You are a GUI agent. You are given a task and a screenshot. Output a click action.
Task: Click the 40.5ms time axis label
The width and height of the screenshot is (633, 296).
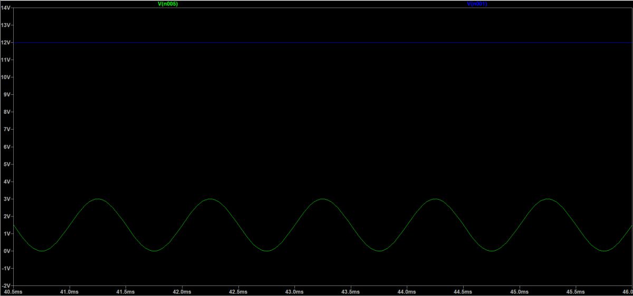[13, 291]
